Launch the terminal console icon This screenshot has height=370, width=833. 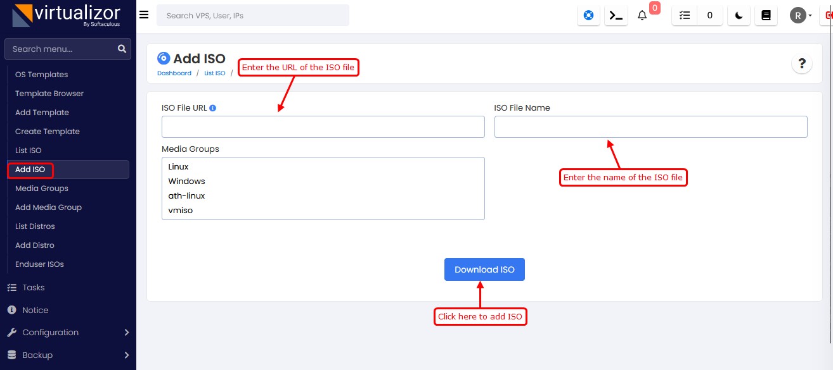tap(615, 15)
